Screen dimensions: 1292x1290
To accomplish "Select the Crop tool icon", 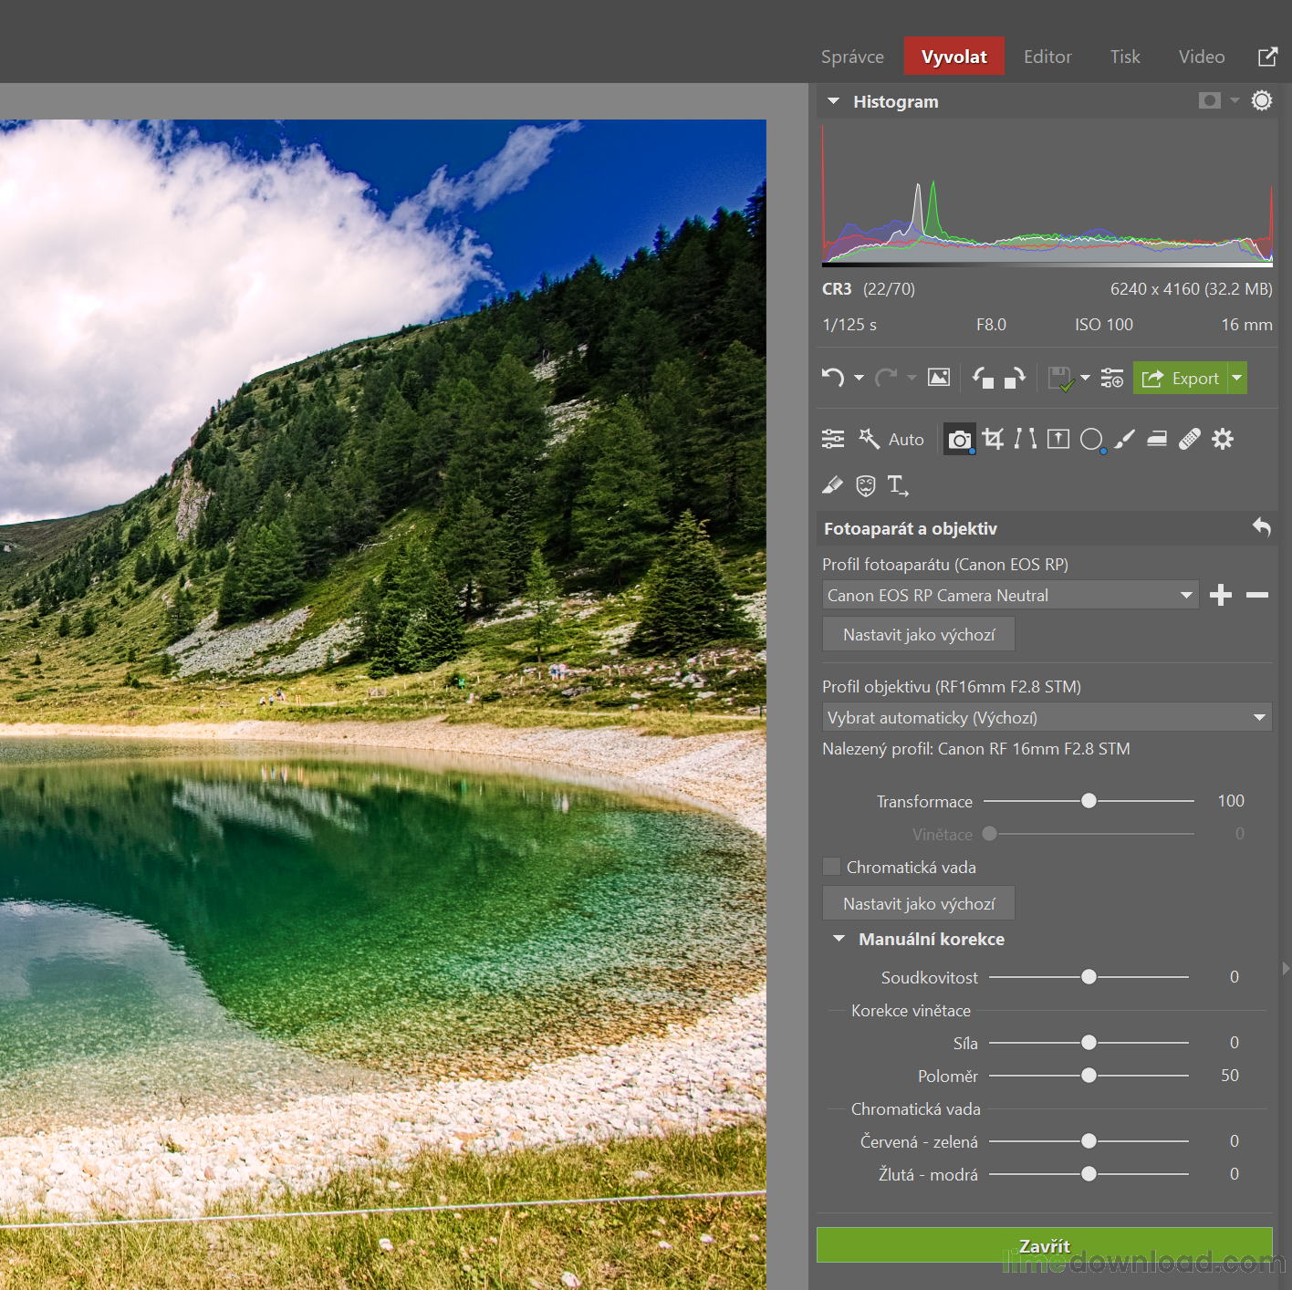I will click(x=993, y=440).
